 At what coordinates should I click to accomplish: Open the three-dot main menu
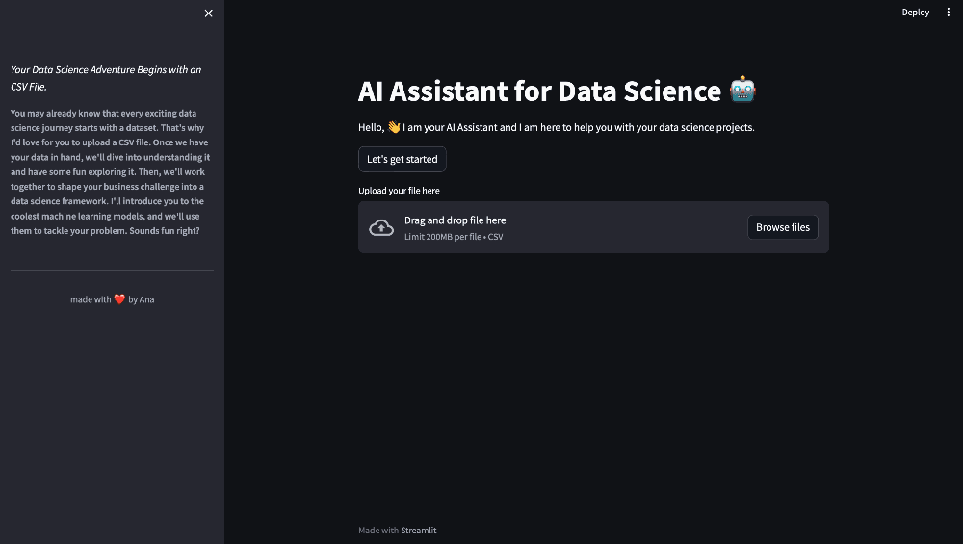click(x=948, y=13)
